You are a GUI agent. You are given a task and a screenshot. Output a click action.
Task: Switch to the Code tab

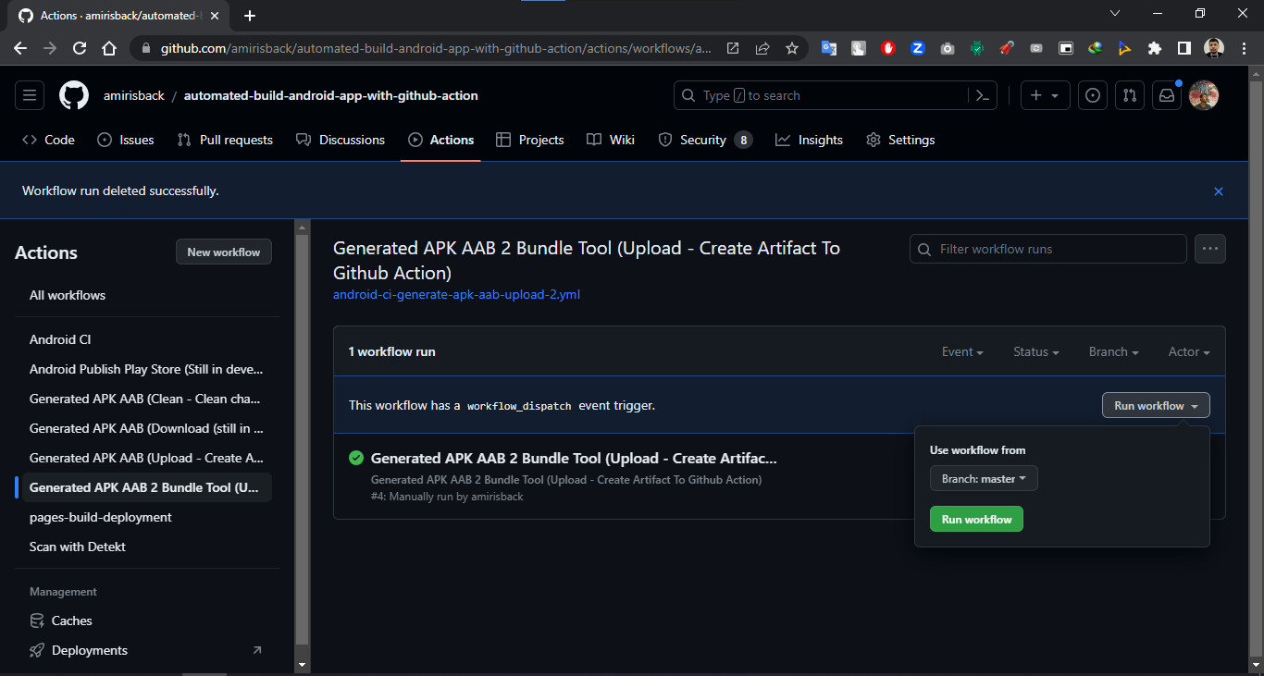(x=48, y=140)
